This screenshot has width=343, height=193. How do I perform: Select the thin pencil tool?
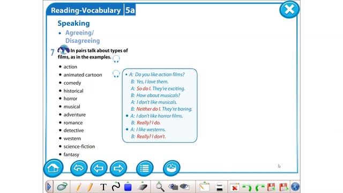(78, 187)
